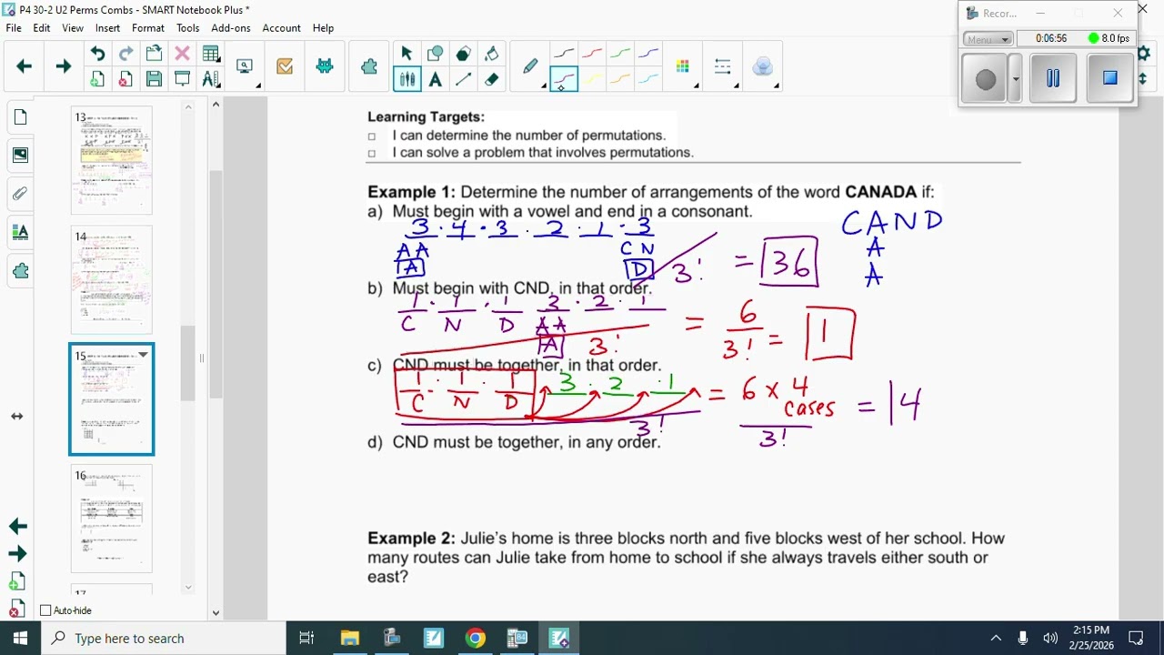Open the Page Sorter tab

pyautogui.click(x=20, y=117)
